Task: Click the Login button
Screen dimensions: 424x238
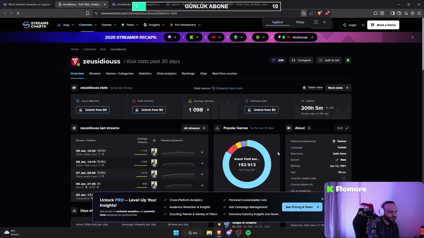Action: [349, 25]
